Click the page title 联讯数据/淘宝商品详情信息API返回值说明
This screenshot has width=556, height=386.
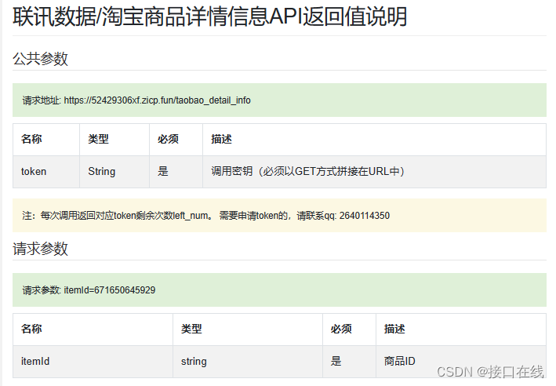209,16
